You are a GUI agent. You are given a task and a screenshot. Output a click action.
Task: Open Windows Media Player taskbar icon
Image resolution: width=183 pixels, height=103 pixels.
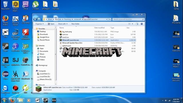[x=29, y=100]
